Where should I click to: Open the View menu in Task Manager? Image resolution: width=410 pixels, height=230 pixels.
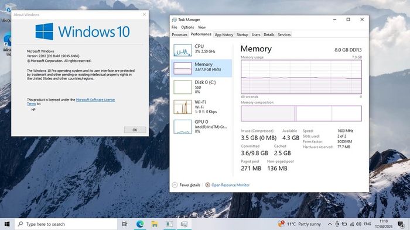coord(201,27)
